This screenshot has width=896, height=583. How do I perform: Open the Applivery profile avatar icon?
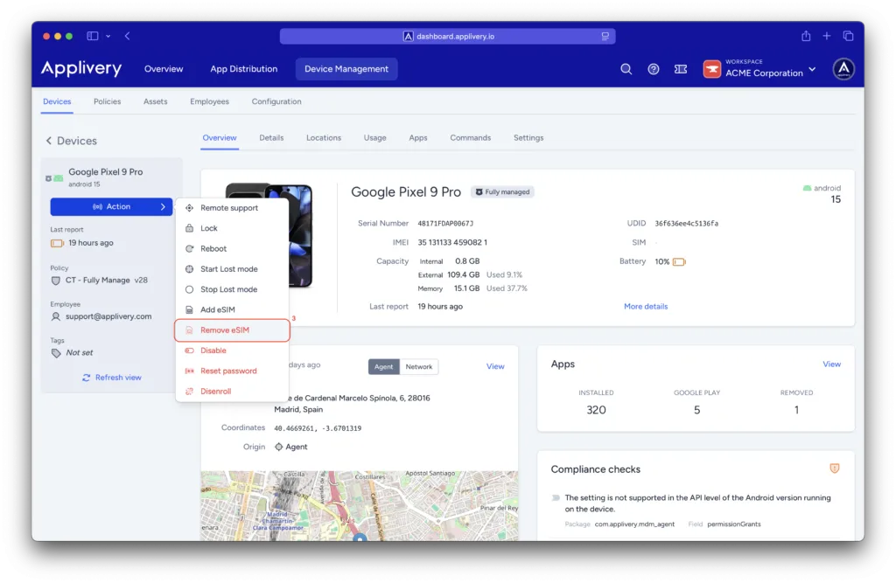(843, 69)
